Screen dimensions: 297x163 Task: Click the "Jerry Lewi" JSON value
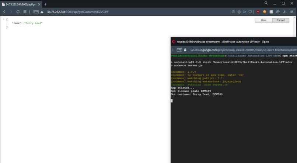[x=33, y=23]
